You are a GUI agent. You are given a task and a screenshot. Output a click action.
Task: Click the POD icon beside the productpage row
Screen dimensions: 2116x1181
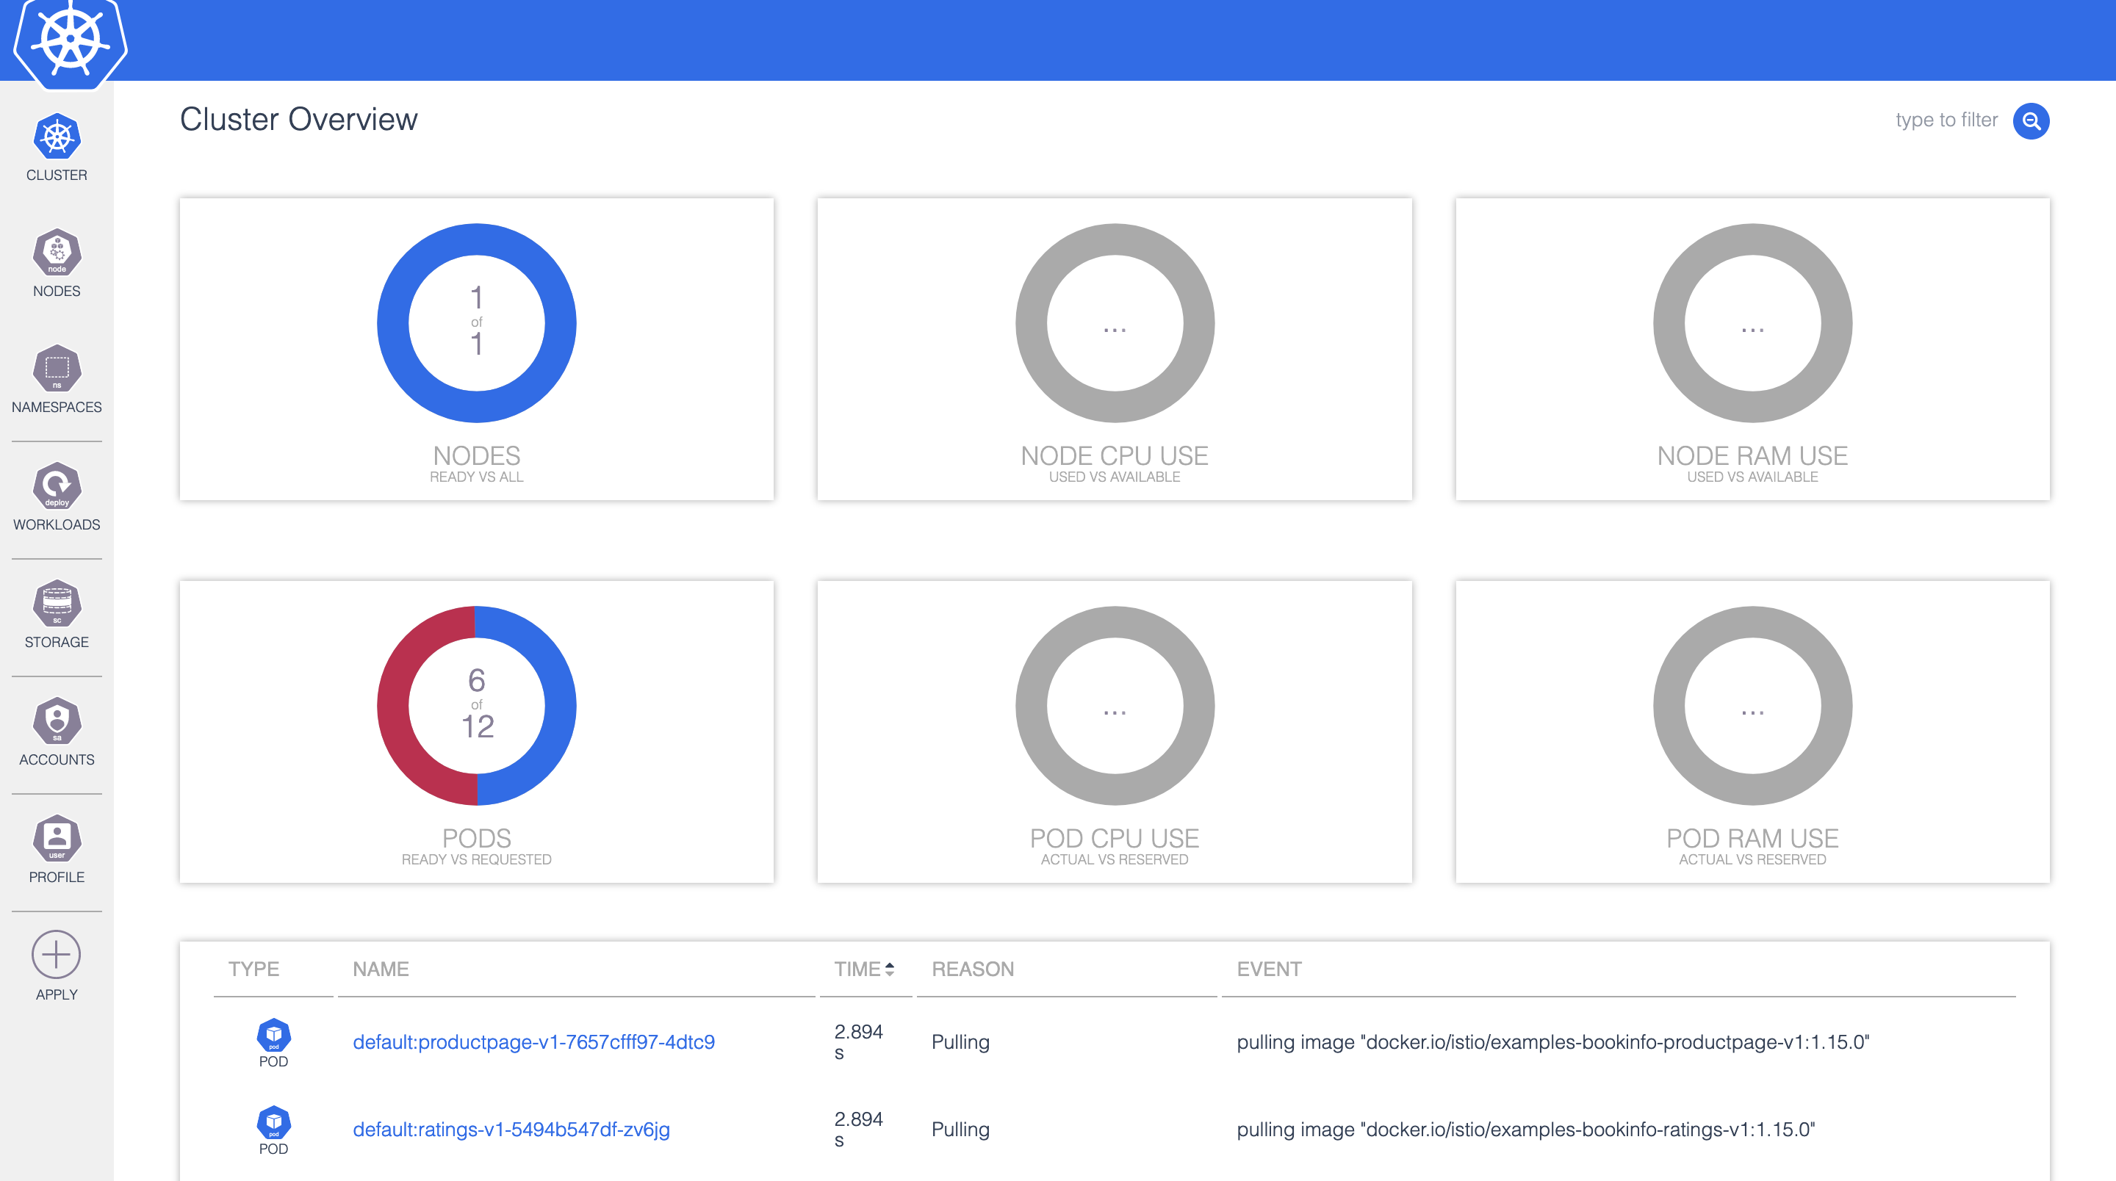click(x=274, y=1036)
